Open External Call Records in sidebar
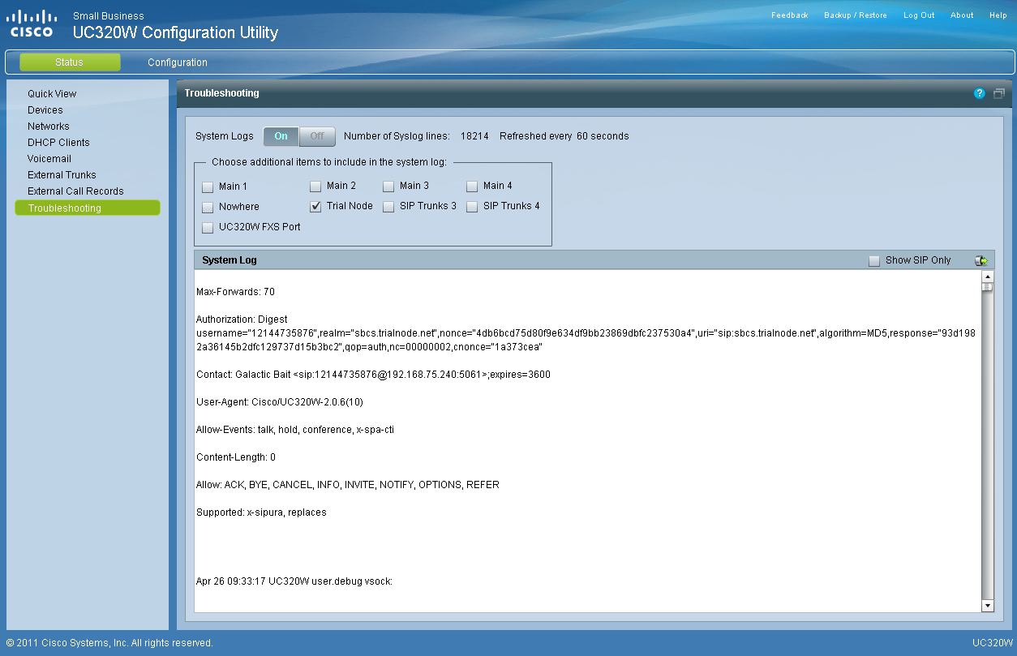Screen dimensions: 1017x656 click(75, 191)
